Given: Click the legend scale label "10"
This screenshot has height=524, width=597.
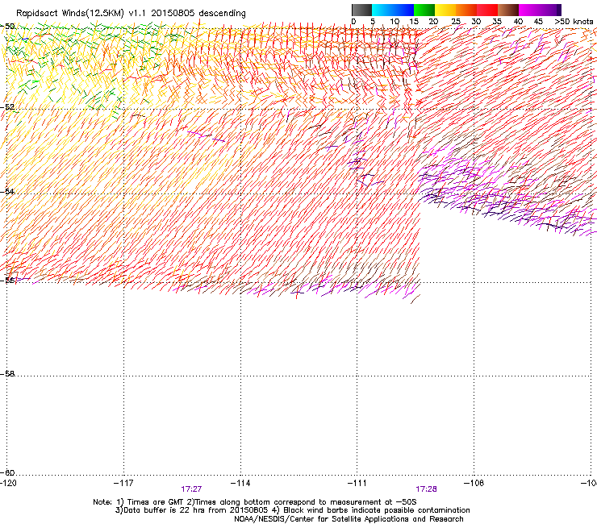Looking at the screenshot, I should [x=395, y=21].
